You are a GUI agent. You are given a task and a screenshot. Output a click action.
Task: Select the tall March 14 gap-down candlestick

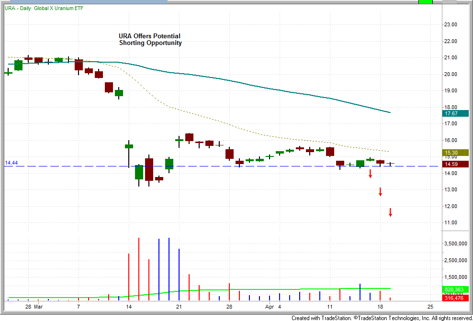pos(129,154)
